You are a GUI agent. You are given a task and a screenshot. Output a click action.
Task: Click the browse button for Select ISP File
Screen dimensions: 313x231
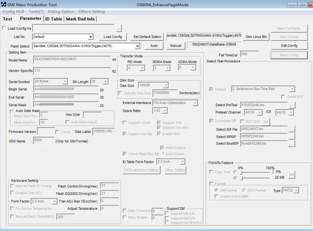[x=292, y=129]
